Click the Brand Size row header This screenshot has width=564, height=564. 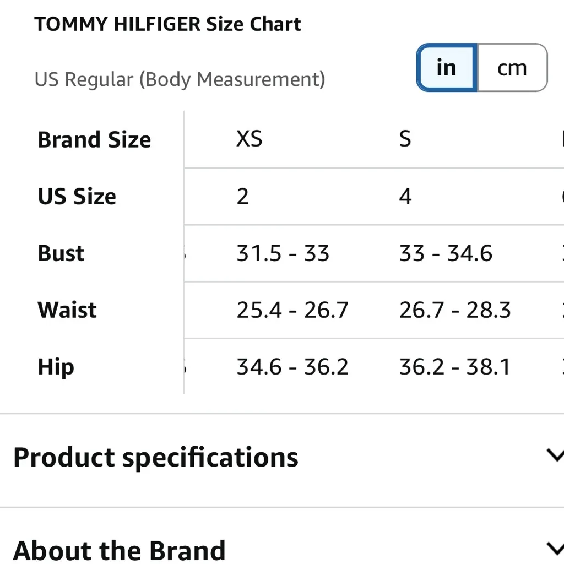coord(94,140)
